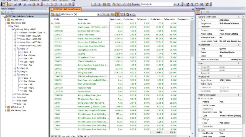Toggle the Sigma totals button

pos(117,14)
